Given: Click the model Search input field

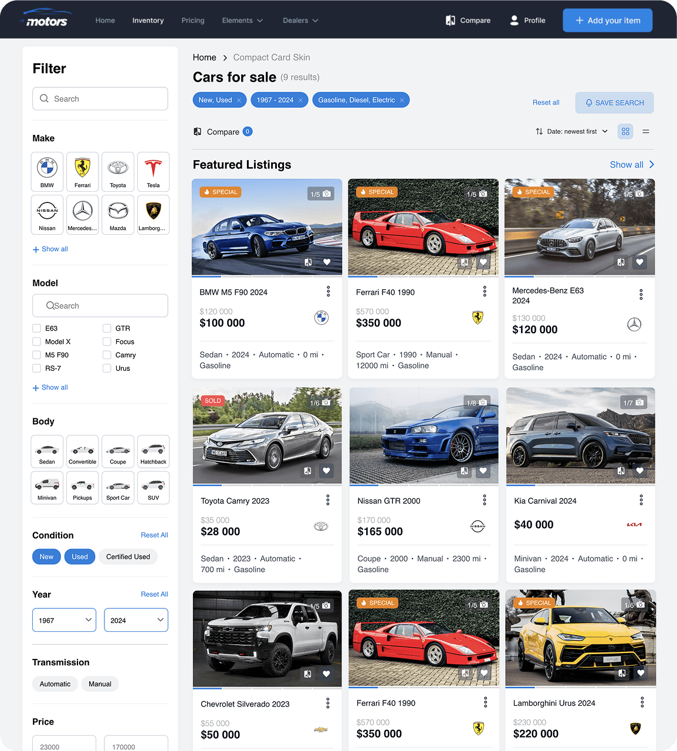Looking at the screenshot, I should click(100, 306).
